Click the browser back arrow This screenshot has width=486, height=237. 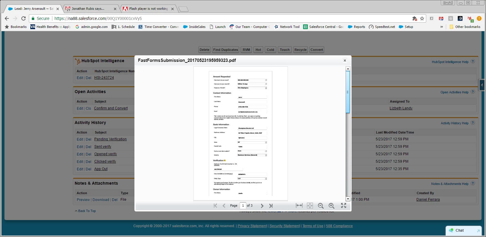pos(7,18)
